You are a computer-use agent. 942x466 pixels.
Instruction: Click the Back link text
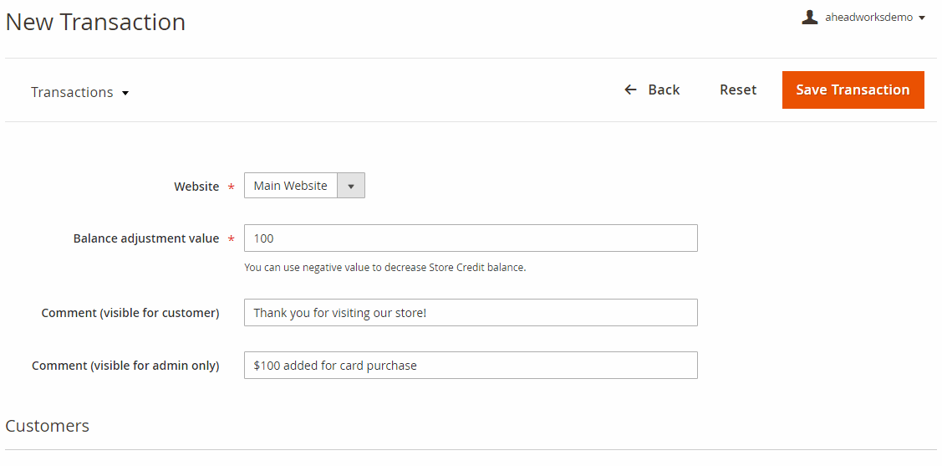pos(664,90)
